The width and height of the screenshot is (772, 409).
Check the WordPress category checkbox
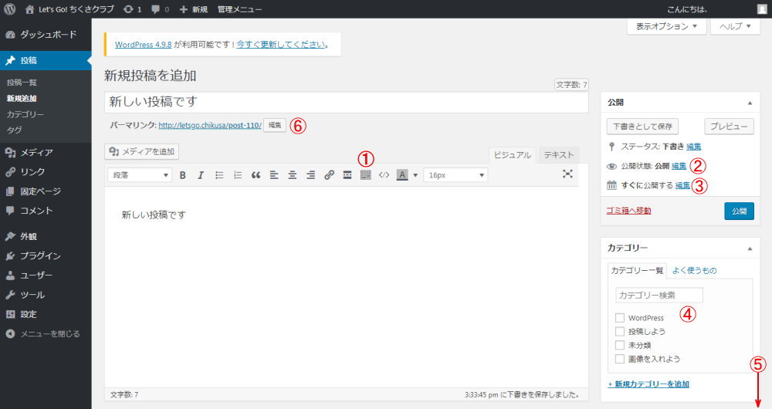[x=620, y=318]
